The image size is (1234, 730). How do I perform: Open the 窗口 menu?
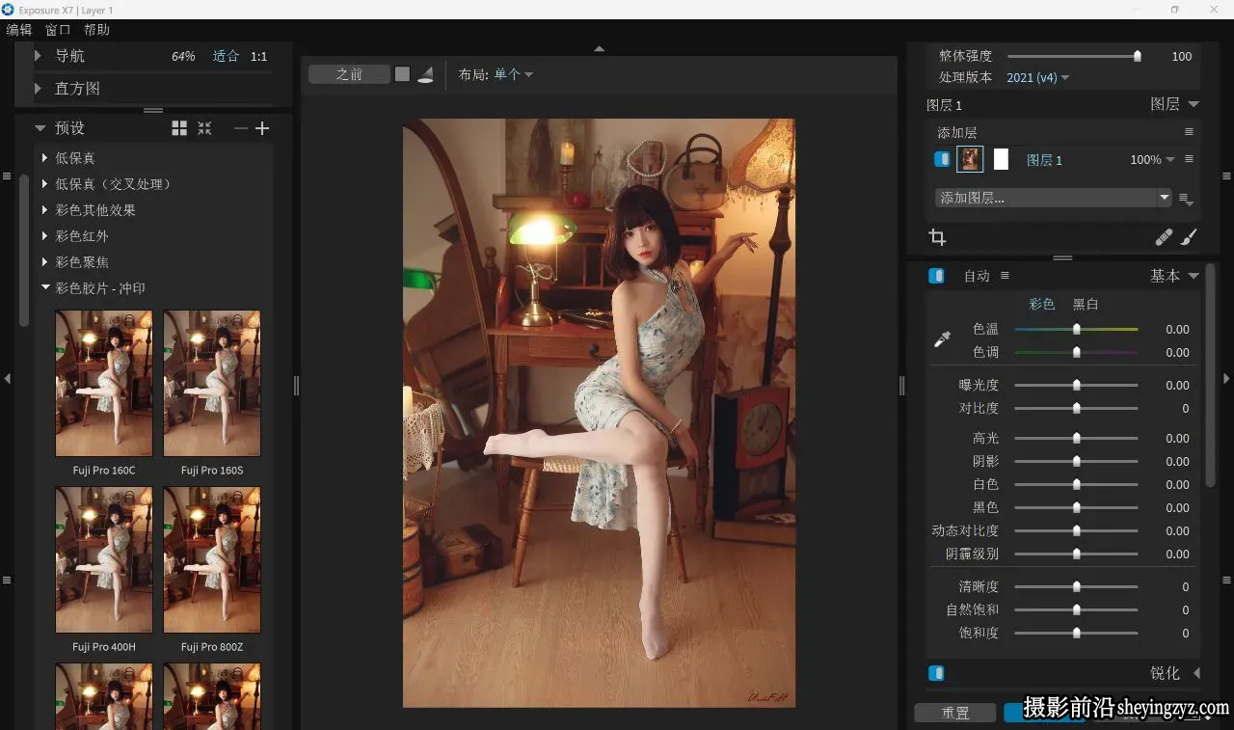click(x=58, y=30)
